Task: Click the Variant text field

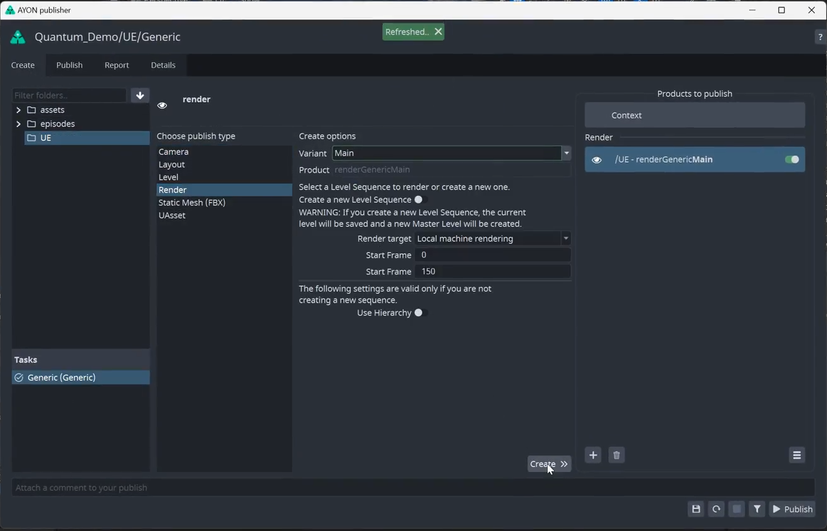Action: click(447, 153)
